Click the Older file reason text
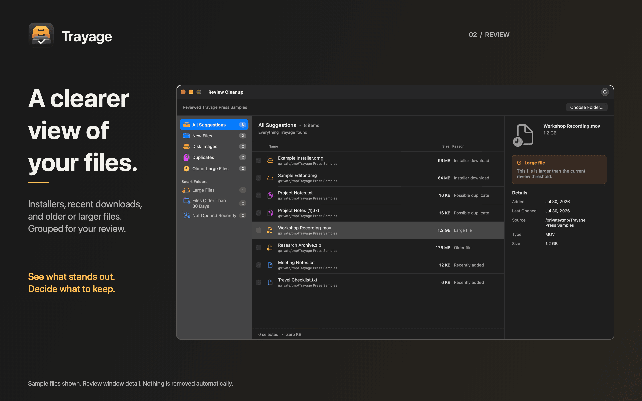This screenshot has width=642, height=401. [x=463, y=248]
